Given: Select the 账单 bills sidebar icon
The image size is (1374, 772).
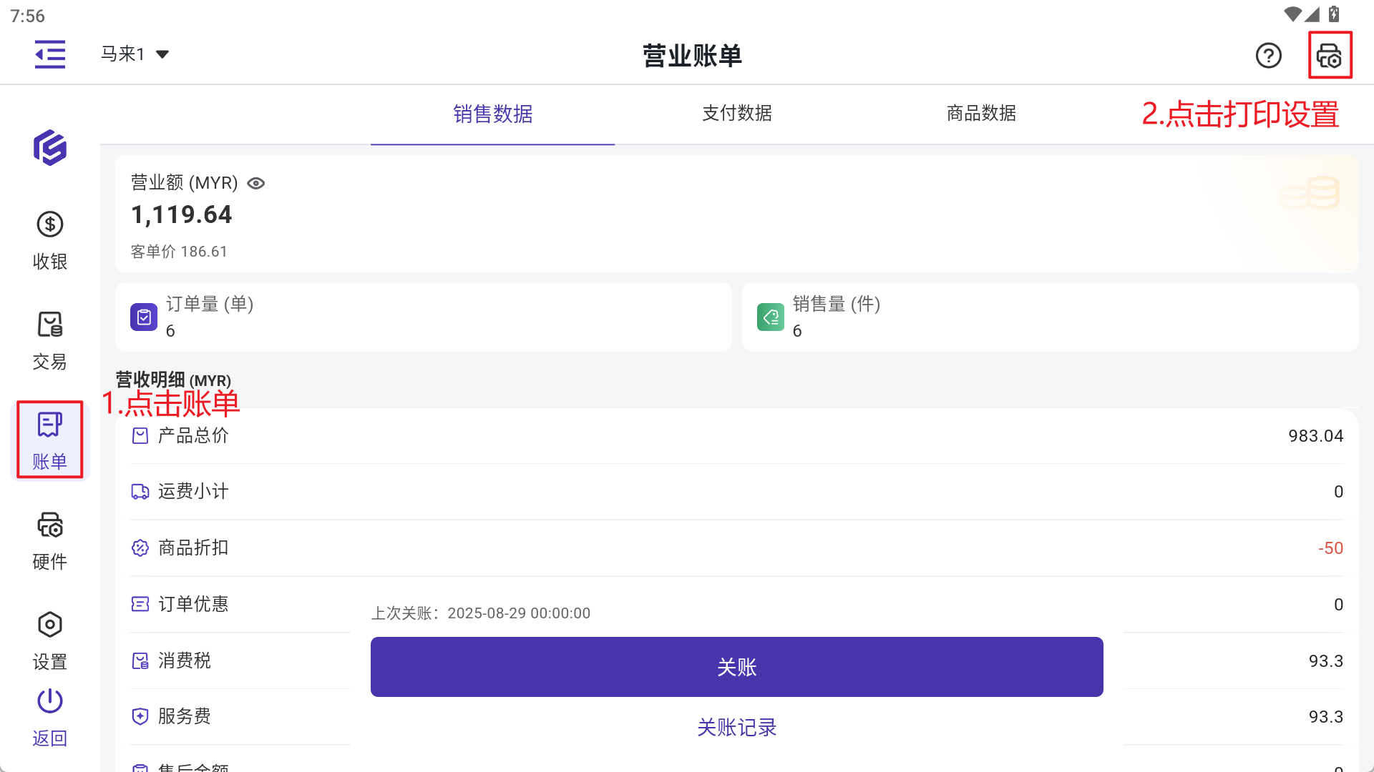Looking at the screenshot, I should pos(49,440).
